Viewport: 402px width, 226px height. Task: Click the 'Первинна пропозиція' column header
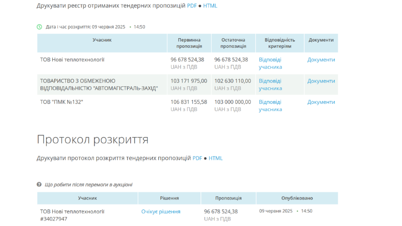[189, 43]
